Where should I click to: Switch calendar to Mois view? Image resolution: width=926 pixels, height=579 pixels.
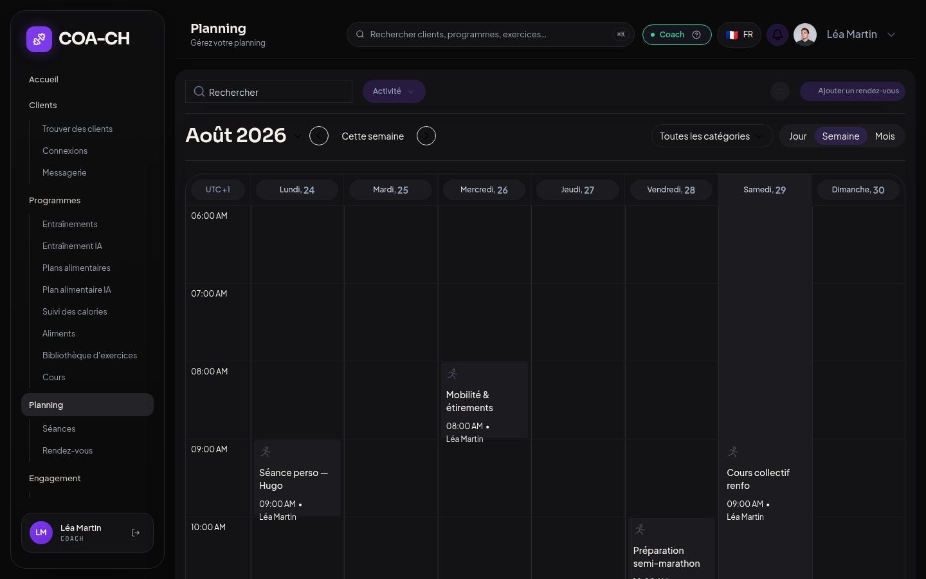tap(885, 136)
